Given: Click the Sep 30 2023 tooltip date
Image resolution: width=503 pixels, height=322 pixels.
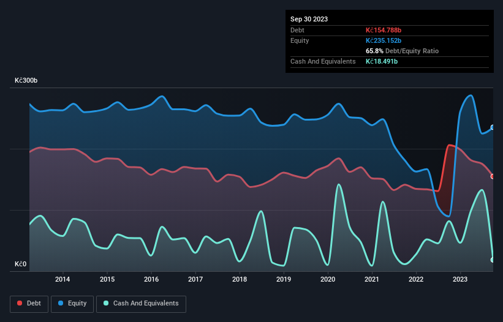Looking at the screenshot, I should (309, 19).
